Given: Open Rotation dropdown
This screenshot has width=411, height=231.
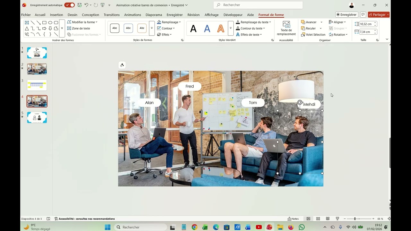Looking at the screenshot, I should click(x=338, y=35).
